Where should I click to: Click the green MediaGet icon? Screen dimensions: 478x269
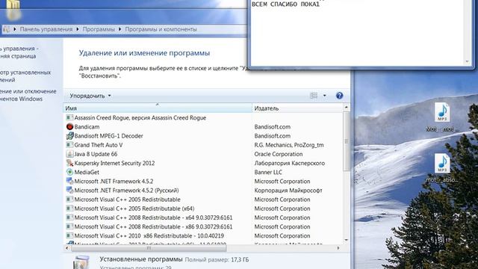pyautogui.click(x=69, y=173)
